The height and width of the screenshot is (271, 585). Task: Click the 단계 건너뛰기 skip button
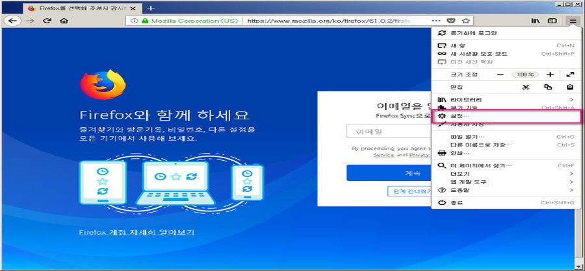[x=409, y=191]
